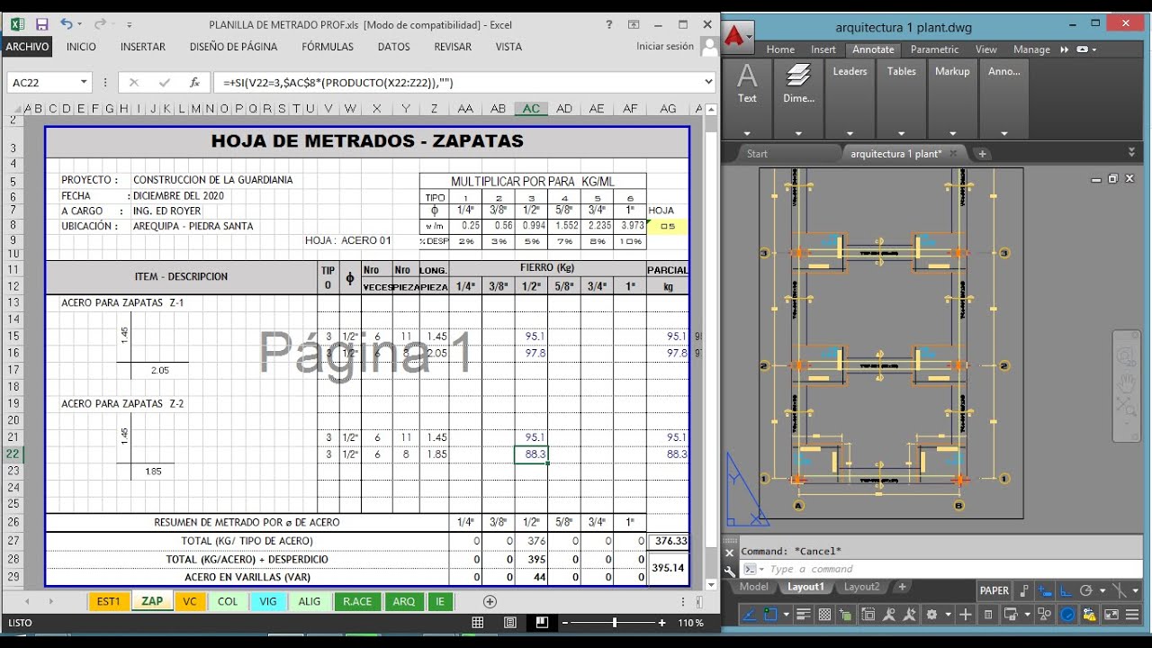1152x648 pixels.
Task: Open the ARCHIVO menu in Excel
Action: pyautogui.click(x=27, y=47)
